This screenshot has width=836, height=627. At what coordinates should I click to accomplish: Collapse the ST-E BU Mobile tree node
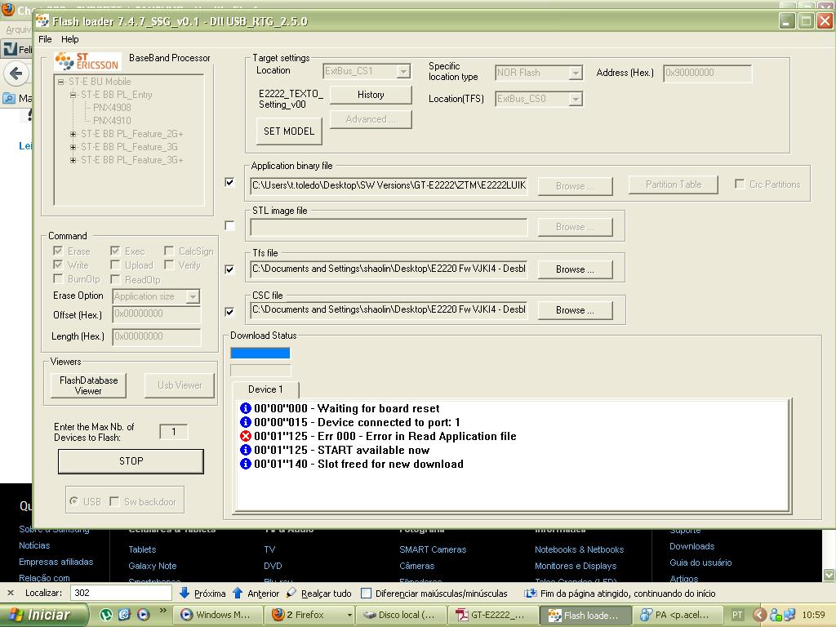click(60, 82)
